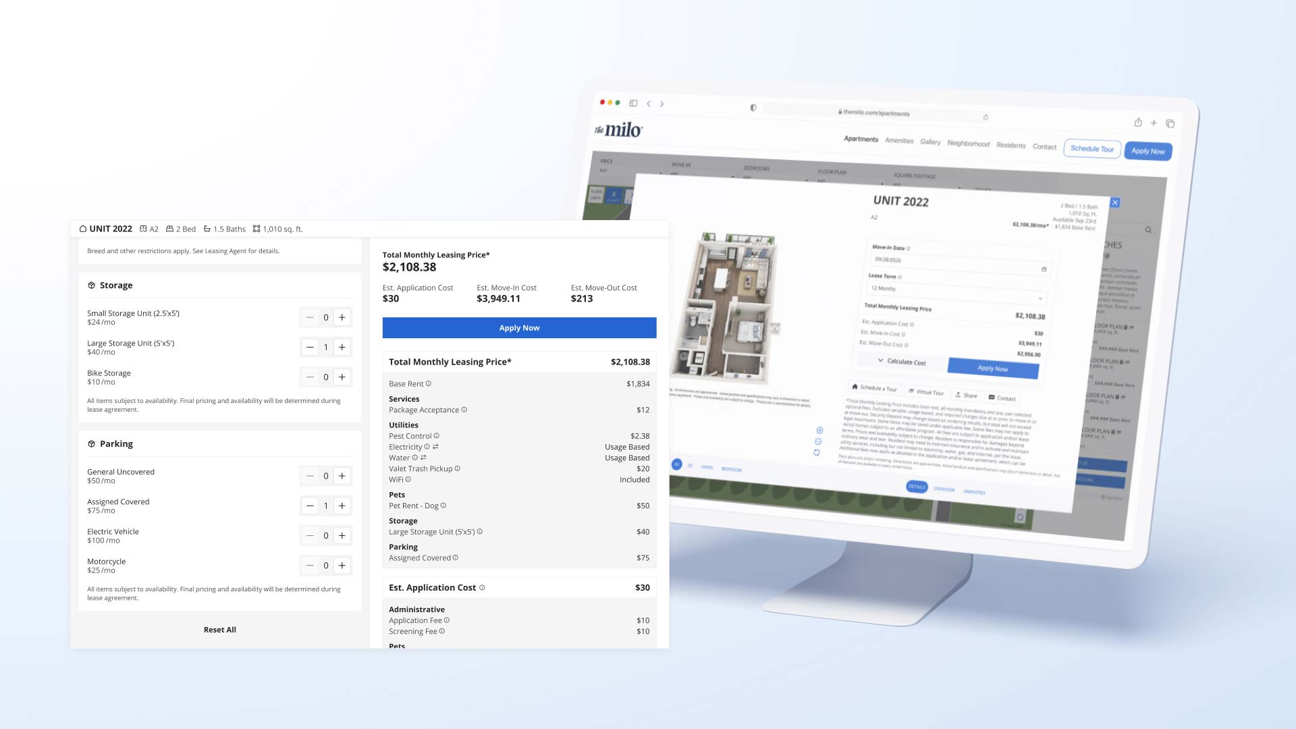Image resolution: width=1296 pixels, height=729 pixels.
Task: Click the browser sidebar toggle icon
Action: point(633,103)
